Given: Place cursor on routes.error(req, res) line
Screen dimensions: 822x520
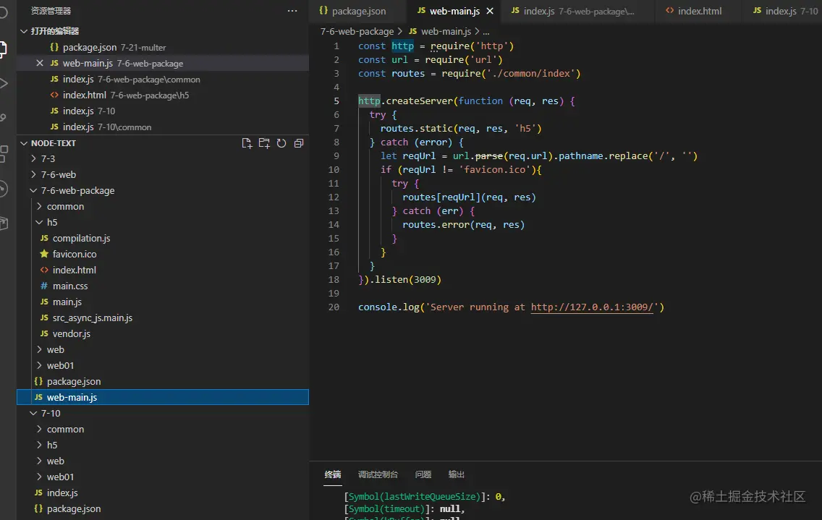Looking at the screenshot, I should (463, 224).
